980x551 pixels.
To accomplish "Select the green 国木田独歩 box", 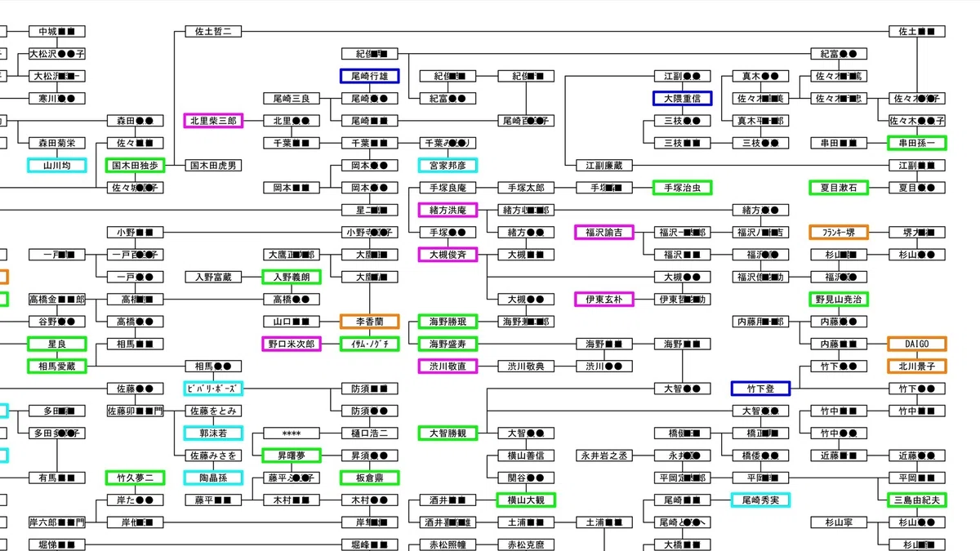I will click(x=135, y=165).
